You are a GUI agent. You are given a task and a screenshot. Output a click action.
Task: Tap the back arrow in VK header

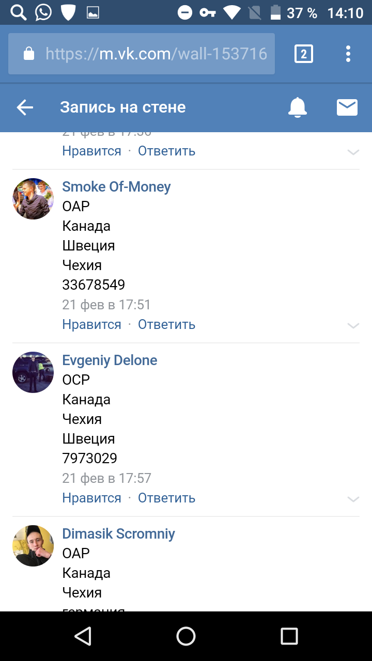25,107
